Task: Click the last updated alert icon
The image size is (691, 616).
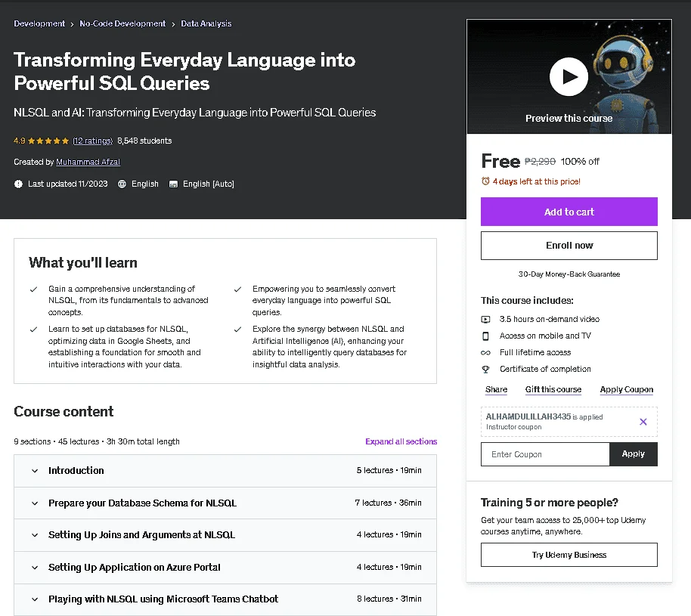Action: pos(18,184)
